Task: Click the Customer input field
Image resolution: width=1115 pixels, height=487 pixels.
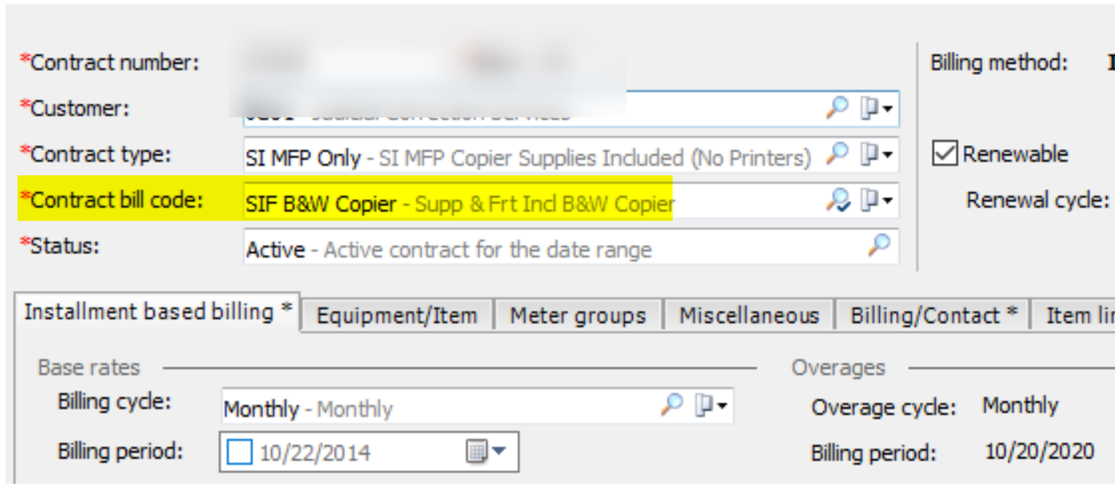Action: coord(571,109)
